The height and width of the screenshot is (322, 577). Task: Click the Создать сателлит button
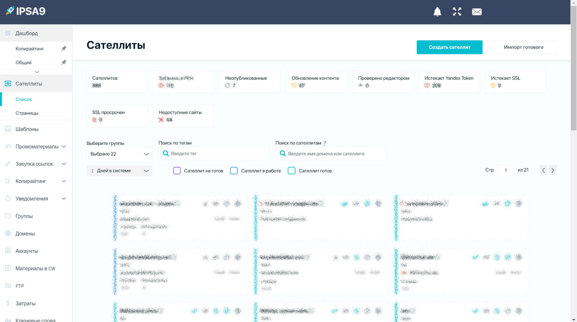pos(449,47)
